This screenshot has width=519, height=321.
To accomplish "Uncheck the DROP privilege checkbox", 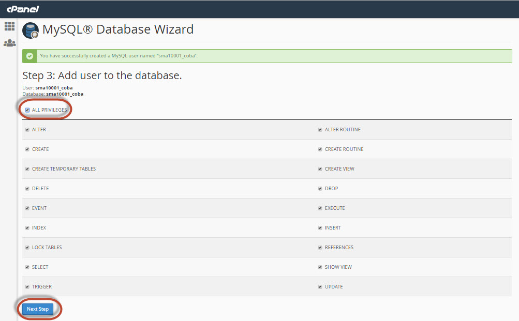I will [320, 189].
